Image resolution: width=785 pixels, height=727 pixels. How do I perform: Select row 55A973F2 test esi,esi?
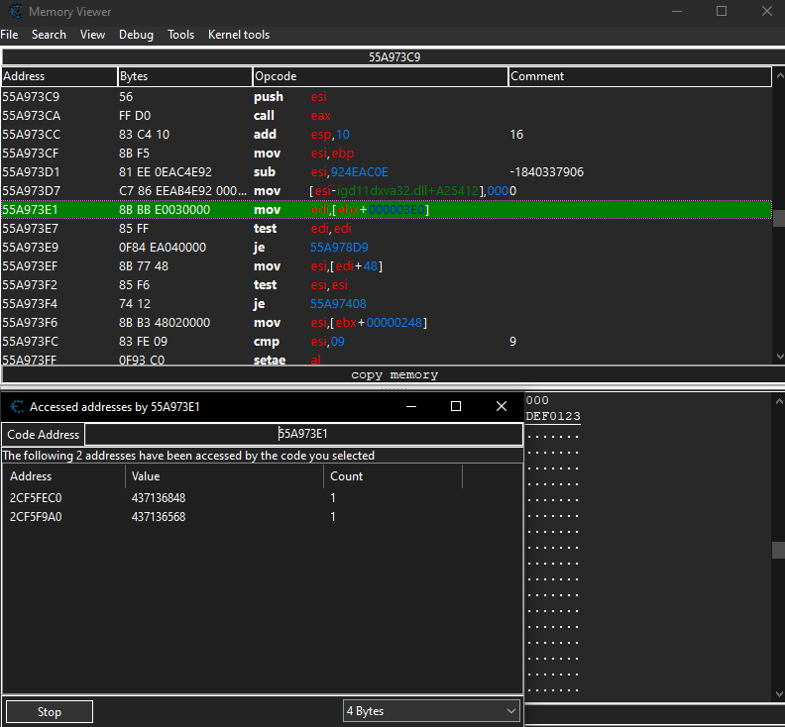(387, 285)
